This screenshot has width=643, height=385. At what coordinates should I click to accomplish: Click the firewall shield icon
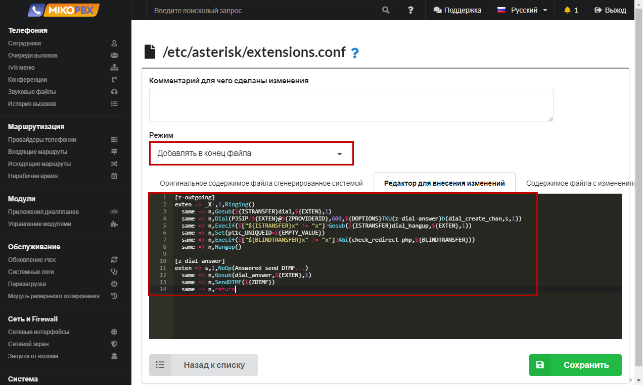click(x=114, y=344)
